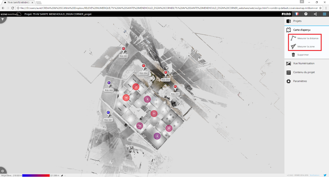Open Paramètres gear settings

click(300, 81)
